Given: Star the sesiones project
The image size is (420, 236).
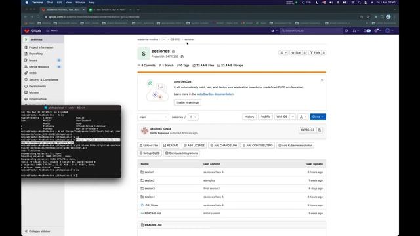Looking at the screenshot, I should coord(296,53).
